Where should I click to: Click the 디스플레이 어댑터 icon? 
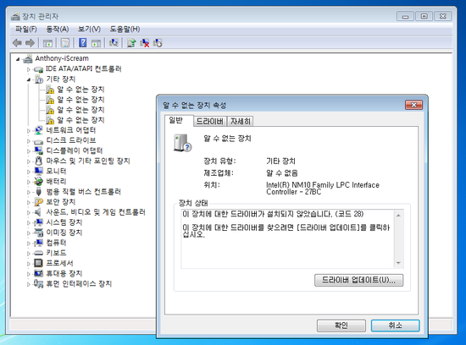coord(38,151)
